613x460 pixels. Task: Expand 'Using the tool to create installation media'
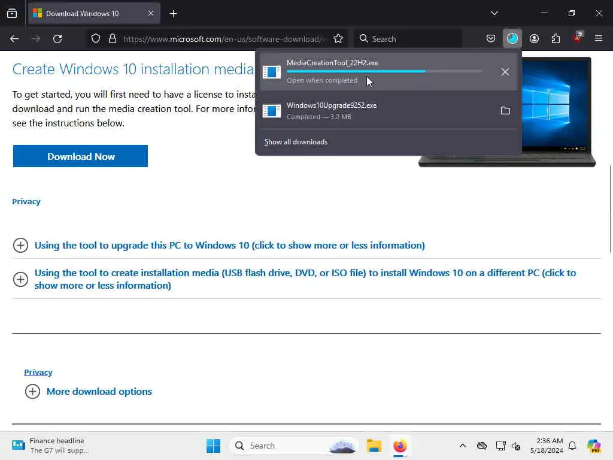tap(305, 279)
